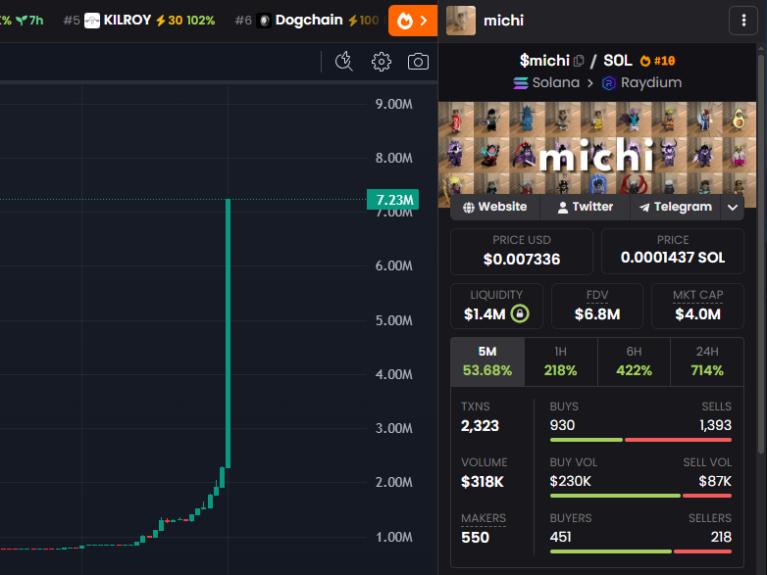This screenshot has height=575, width=767.
Task: Click the TXNS 2,323 value
Action: pos(480,425)
